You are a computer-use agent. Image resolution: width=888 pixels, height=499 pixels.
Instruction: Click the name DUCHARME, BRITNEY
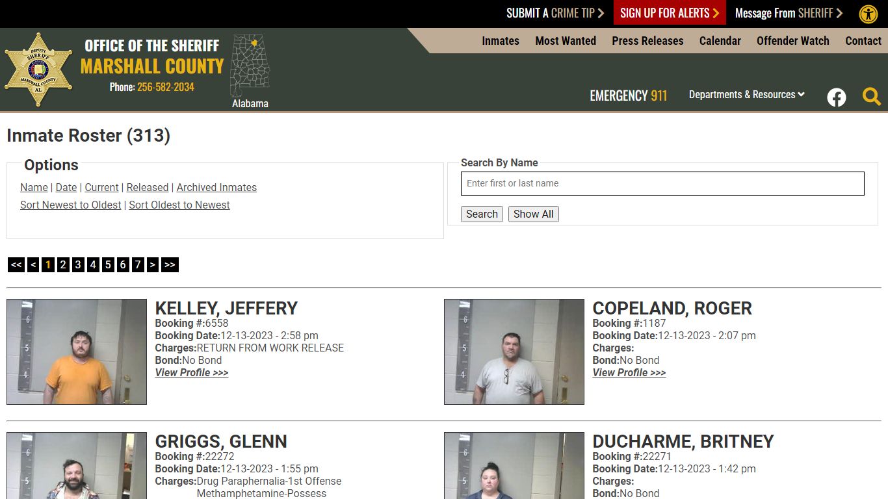point(683,441)
